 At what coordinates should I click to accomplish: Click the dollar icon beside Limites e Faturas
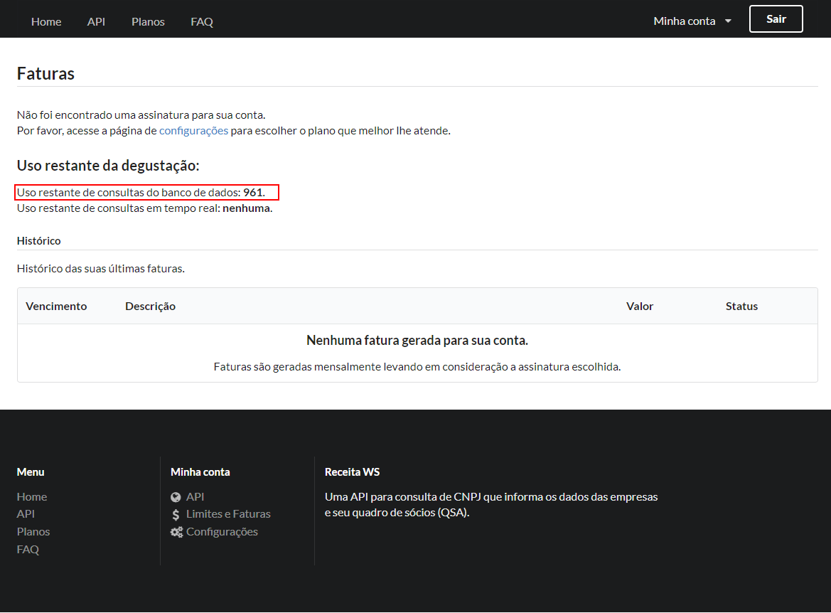[x=176, y=514]
